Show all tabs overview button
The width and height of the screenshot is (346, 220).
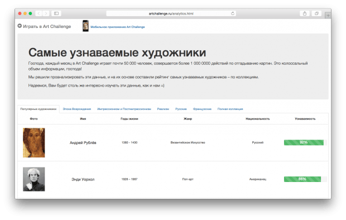[x=316, y=13]
